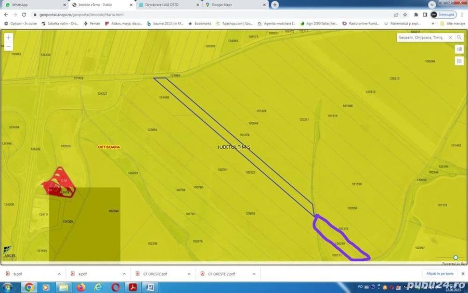Open Chrome three-dot menu
The height and width of the screenshot is (293, 468).
coord(463,15)
